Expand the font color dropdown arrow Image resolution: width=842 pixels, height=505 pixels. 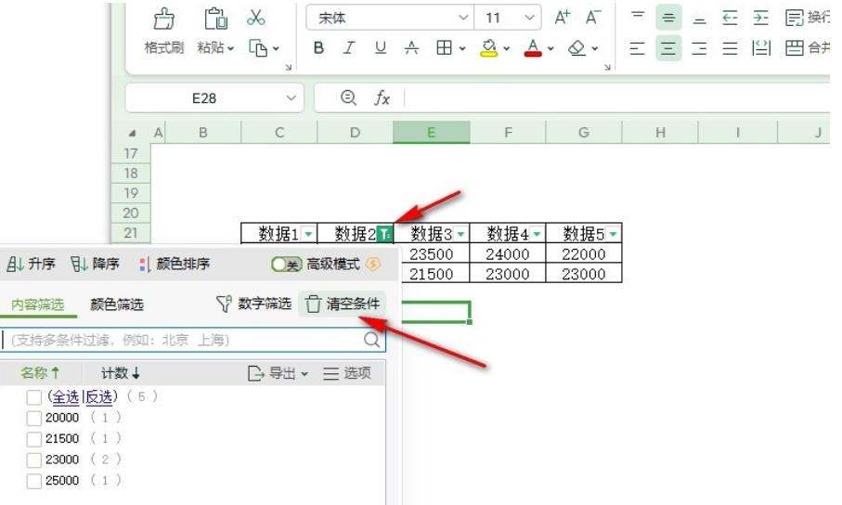pos(551,48)
